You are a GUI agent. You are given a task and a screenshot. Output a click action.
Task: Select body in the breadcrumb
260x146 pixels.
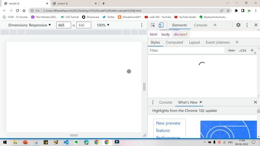point(165,34)
